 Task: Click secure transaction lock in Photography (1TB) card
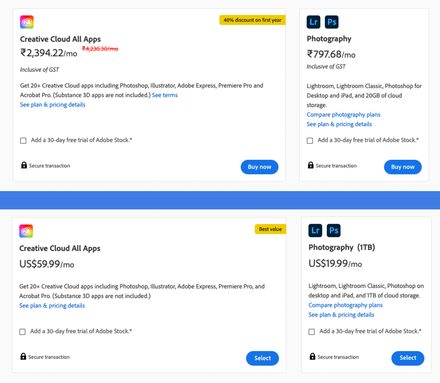(x=312, y=357)
